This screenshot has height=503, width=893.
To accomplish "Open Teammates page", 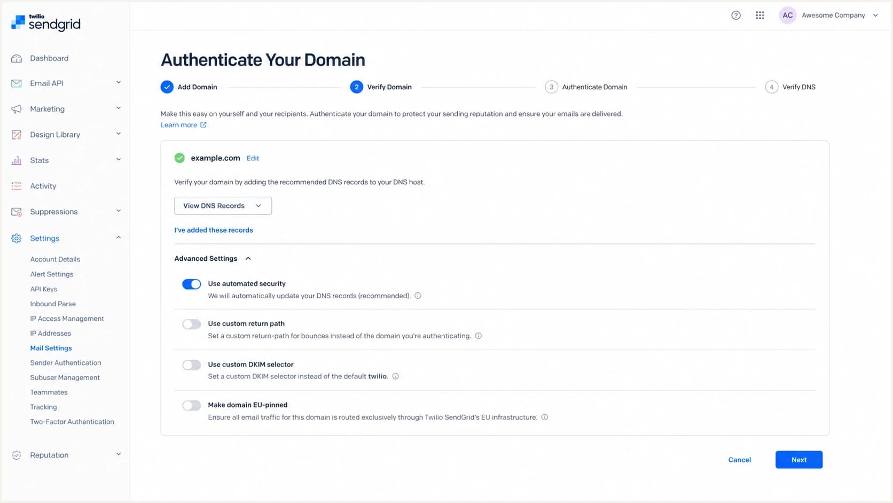I will coord(49,392).
